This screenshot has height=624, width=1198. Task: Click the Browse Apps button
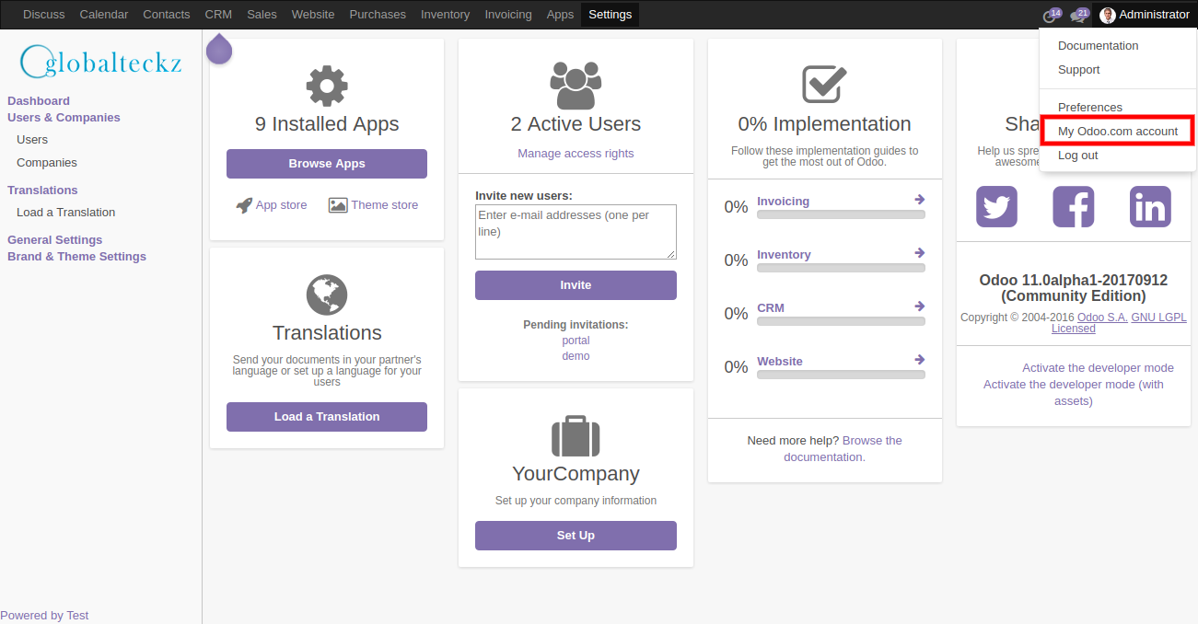click(327, 164)
